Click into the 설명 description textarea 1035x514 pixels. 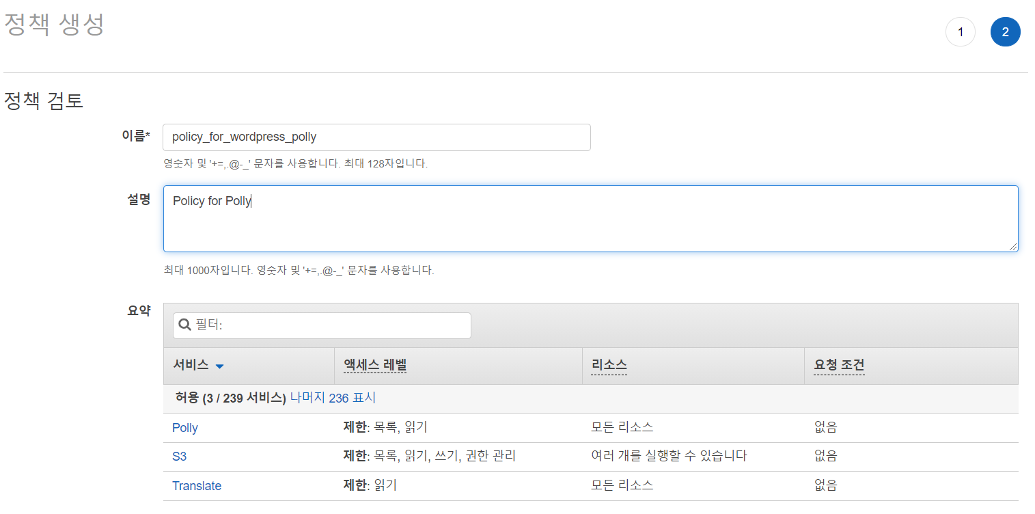[x=590, y=219]
